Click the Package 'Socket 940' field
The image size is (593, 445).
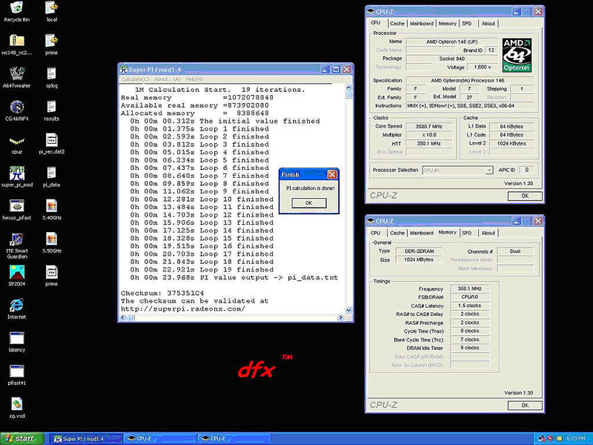coord(451,59)
